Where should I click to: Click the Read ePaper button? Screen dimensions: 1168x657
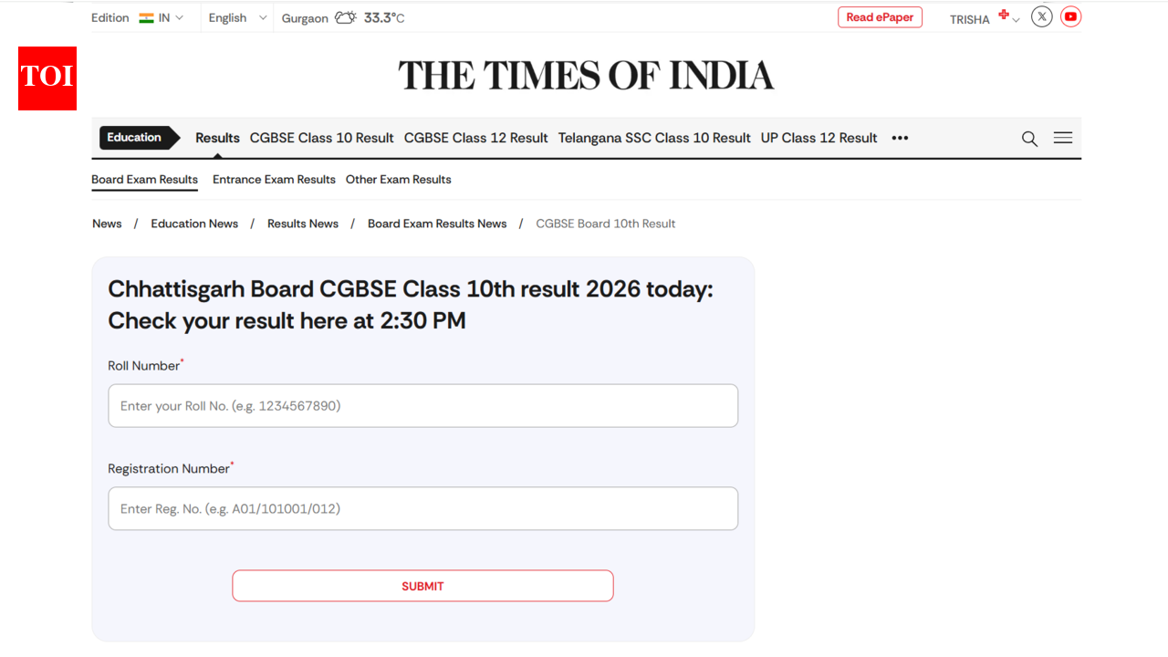tap(879, 16)
